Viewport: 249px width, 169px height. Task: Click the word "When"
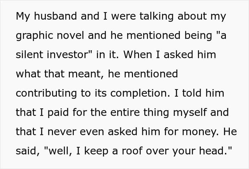pyautogui.click(x=138, y=55)
